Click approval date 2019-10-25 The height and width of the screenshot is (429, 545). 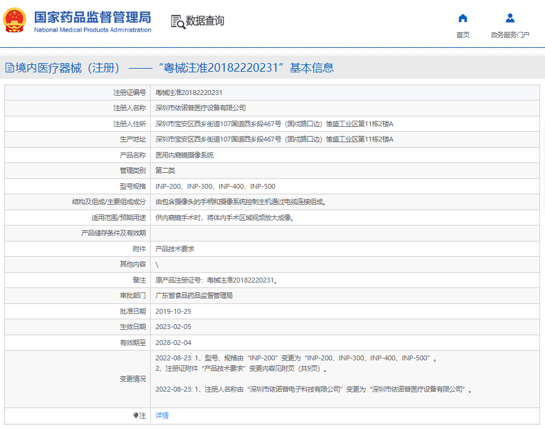(173, 311)
